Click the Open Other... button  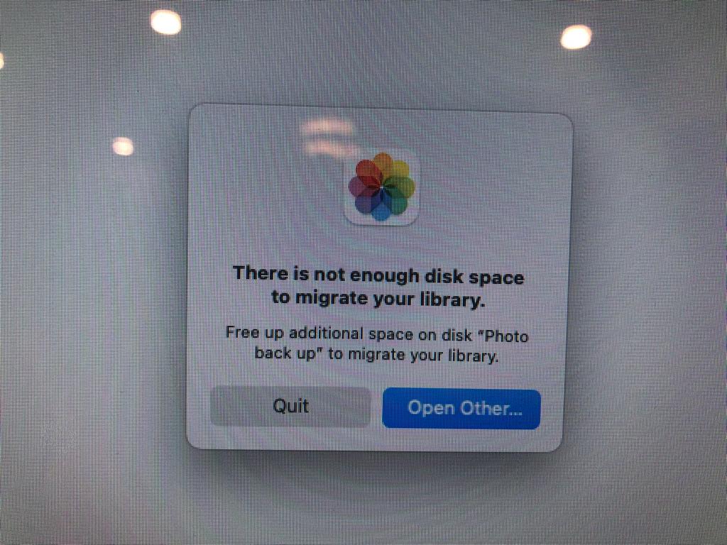[461, 409]
